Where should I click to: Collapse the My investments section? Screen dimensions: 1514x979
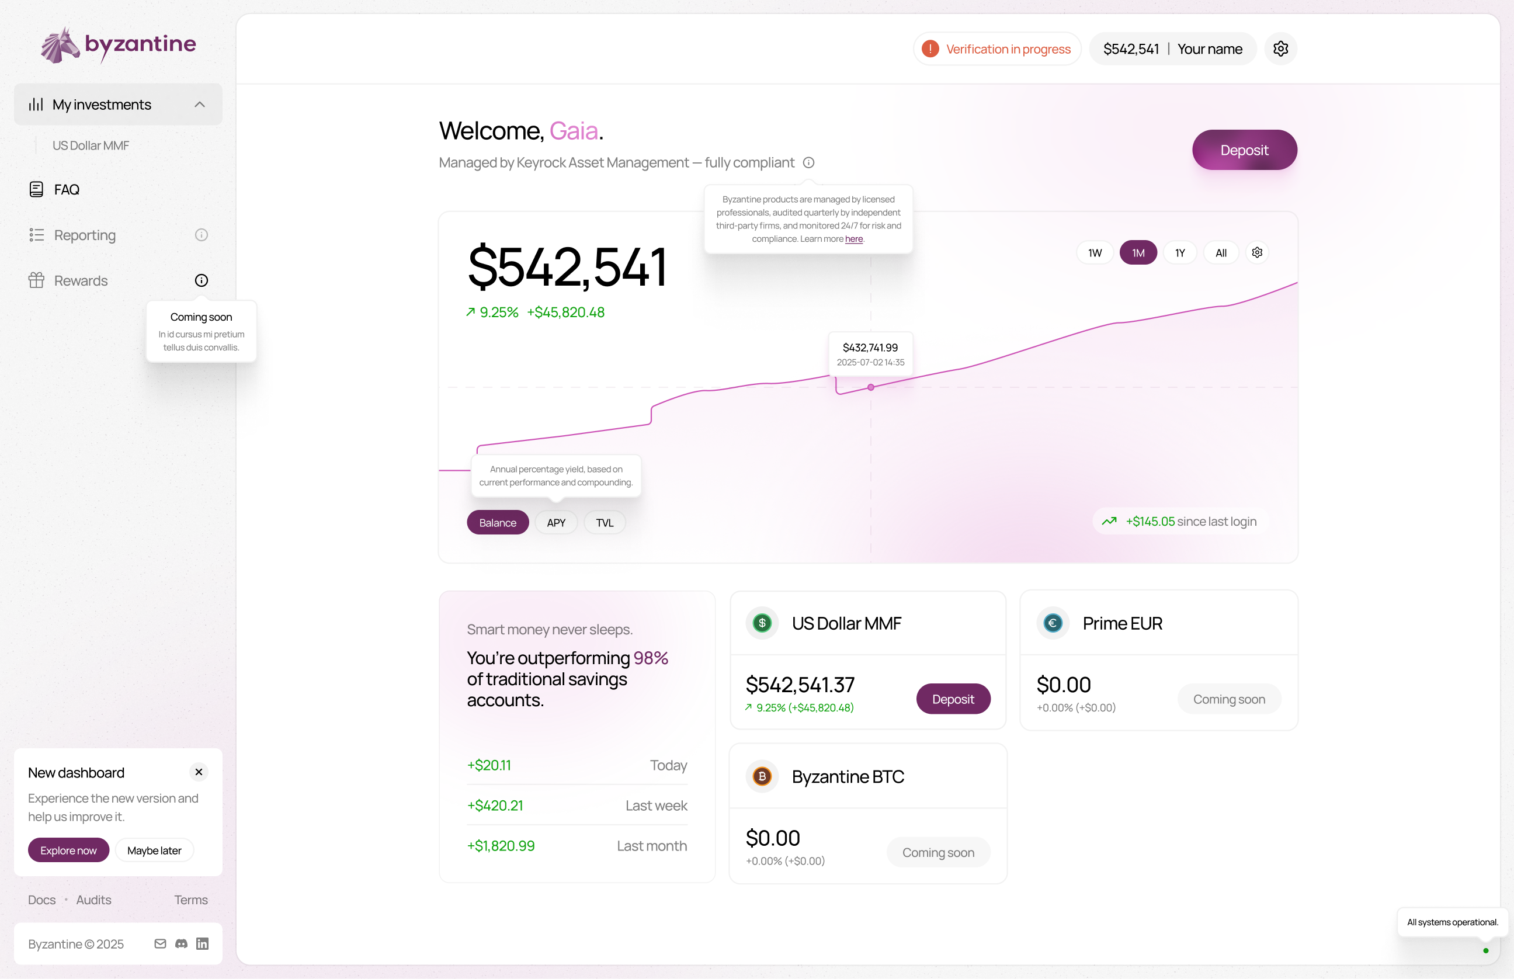pos(200,104)
